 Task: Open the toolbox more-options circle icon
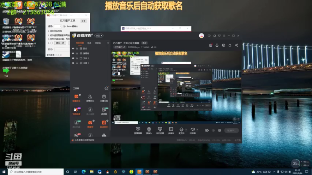pyautogui.click(x=106, y=88)
